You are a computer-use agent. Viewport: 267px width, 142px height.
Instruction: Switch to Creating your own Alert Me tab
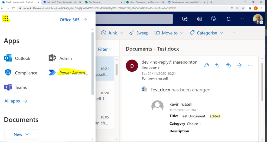186,2
